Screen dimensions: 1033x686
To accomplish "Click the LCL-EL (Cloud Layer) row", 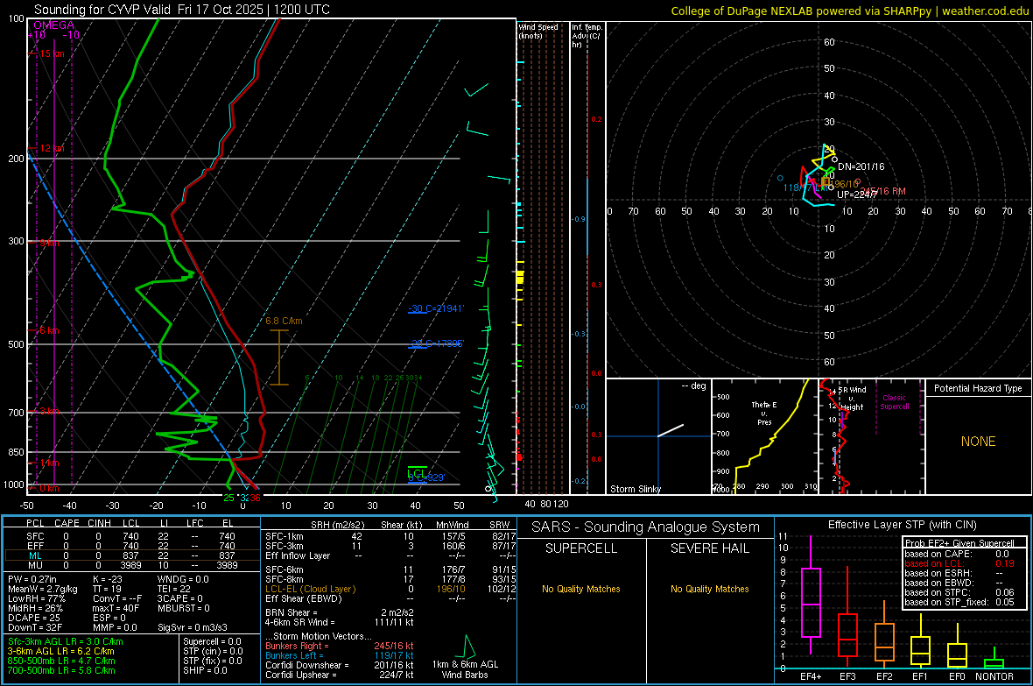I will click(390, 589).
